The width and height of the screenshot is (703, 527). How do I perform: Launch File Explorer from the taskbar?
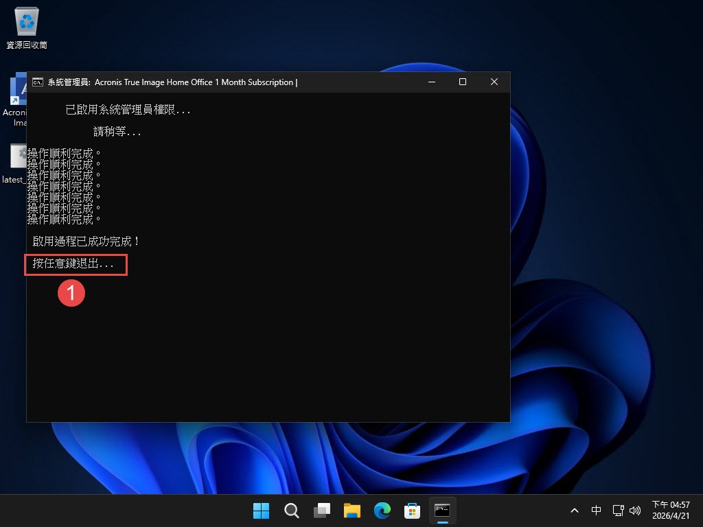352,511
